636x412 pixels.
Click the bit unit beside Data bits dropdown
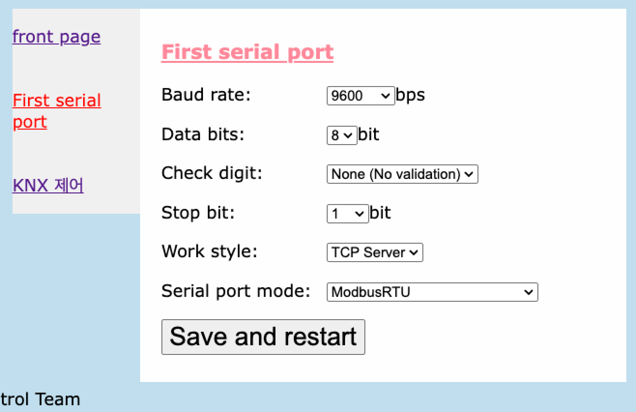[369, 134]
